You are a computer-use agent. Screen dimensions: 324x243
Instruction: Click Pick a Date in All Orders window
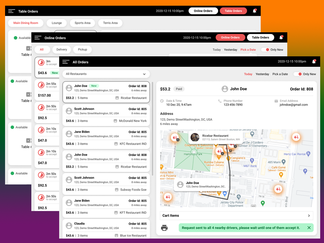[280, 74]
